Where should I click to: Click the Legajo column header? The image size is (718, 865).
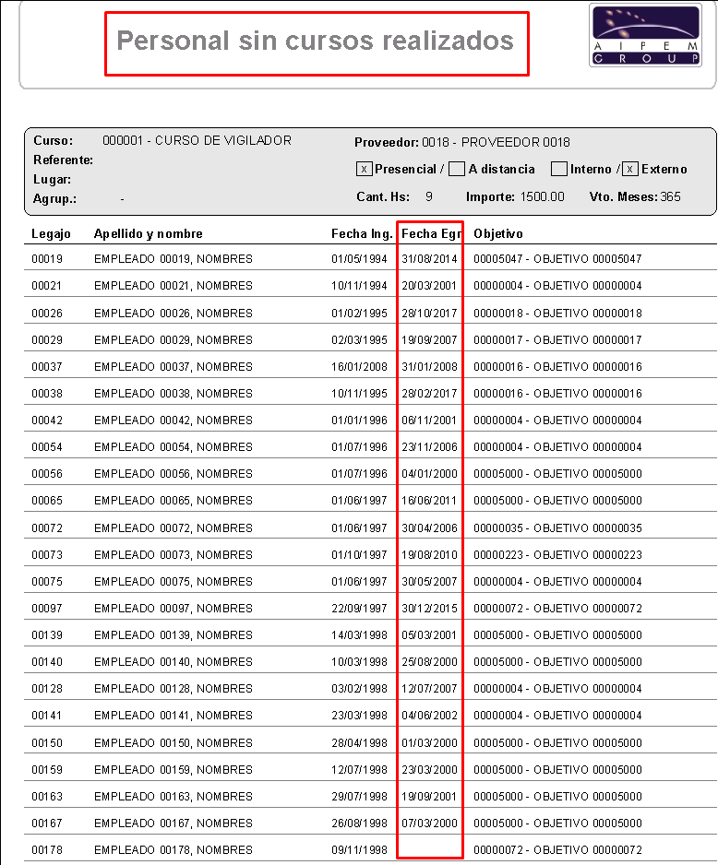(51, 234)
